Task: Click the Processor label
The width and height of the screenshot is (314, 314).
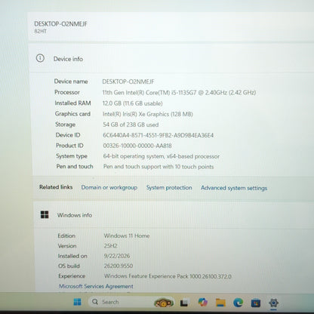Action: point(67,92)
